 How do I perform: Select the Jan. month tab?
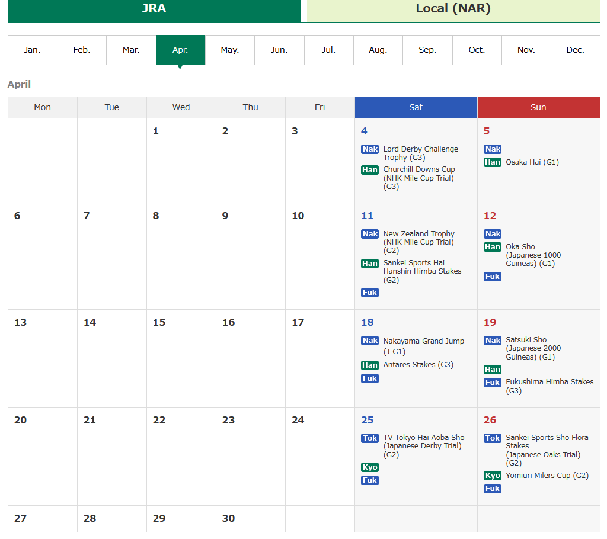[x=33, y=50]
